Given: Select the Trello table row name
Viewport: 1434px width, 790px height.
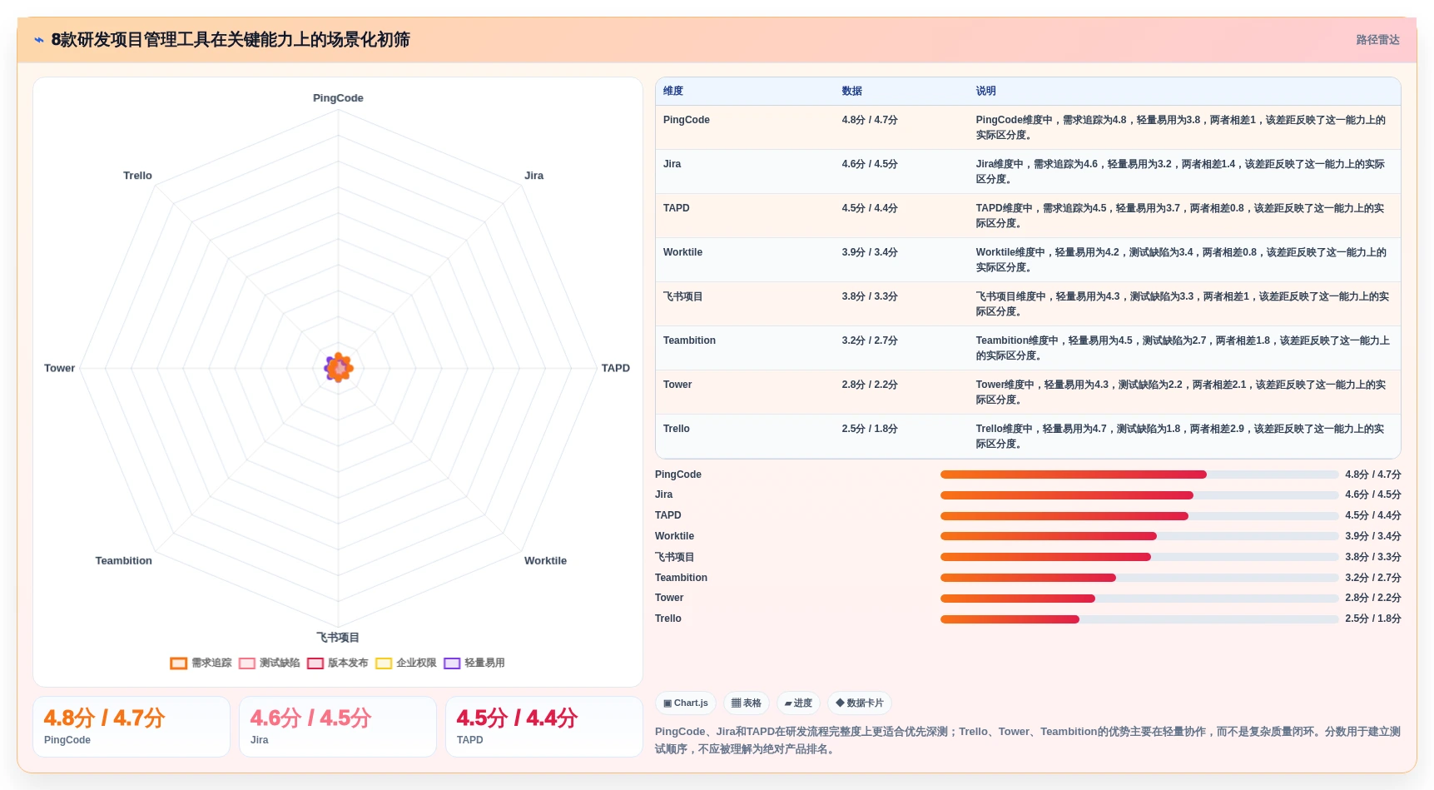Looking at the screenshot, I should 677,429.
